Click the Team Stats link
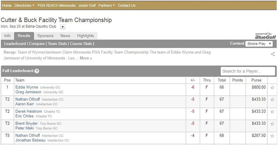279x145 pixels. click(57, 44)
